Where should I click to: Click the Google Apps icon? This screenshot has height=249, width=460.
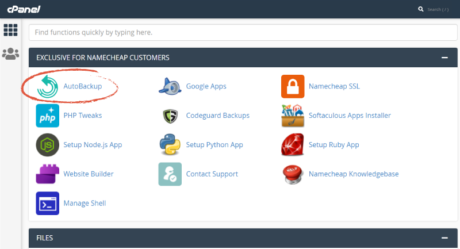[x=170, y=86]
